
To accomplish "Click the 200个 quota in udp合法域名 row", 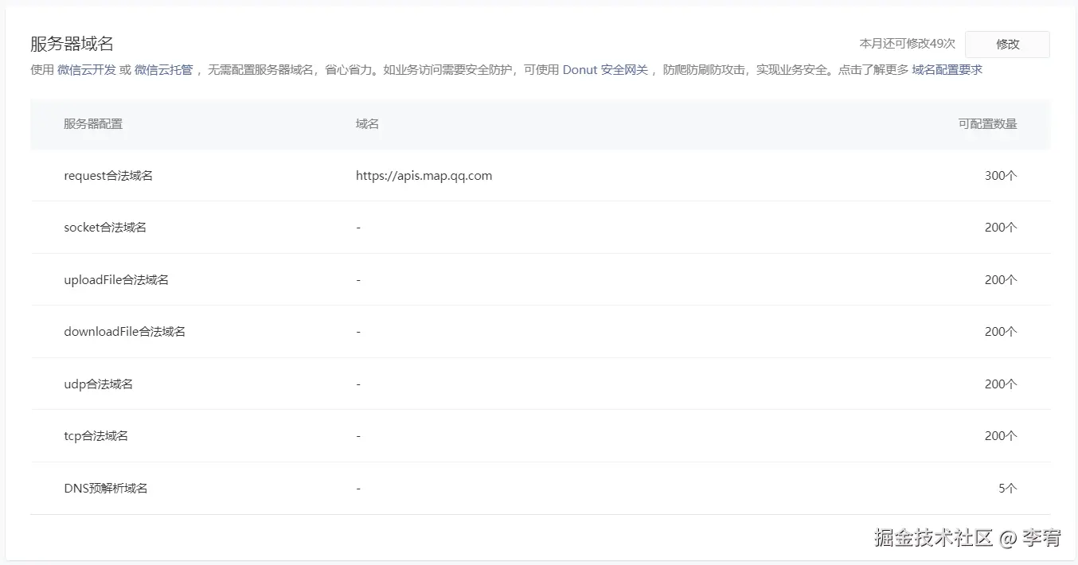I will tap(1001, 384).
